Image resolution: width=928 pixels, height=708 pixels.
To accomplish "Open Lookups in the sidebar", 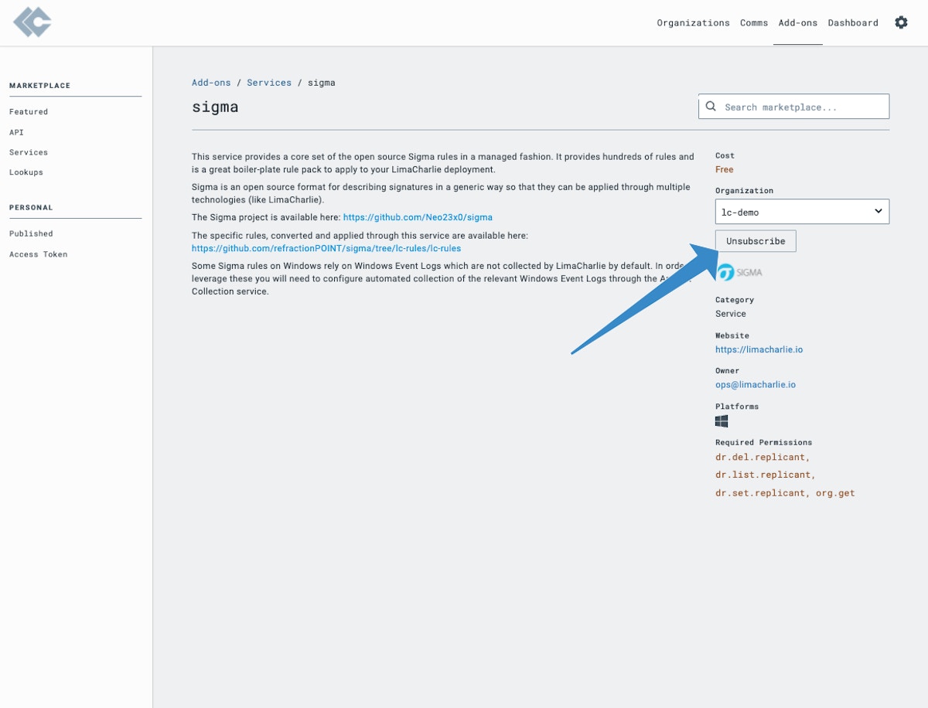I will (x=26, y=172).
